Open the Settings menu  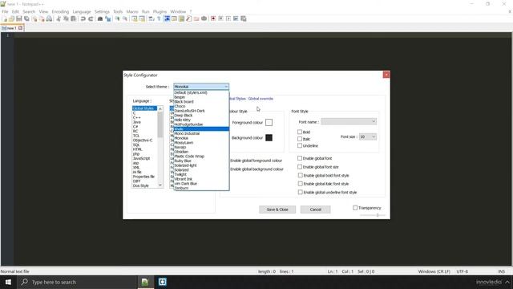point(102,11)
